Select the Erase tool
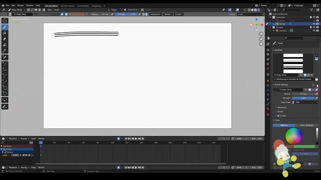 tap(5, 39)
